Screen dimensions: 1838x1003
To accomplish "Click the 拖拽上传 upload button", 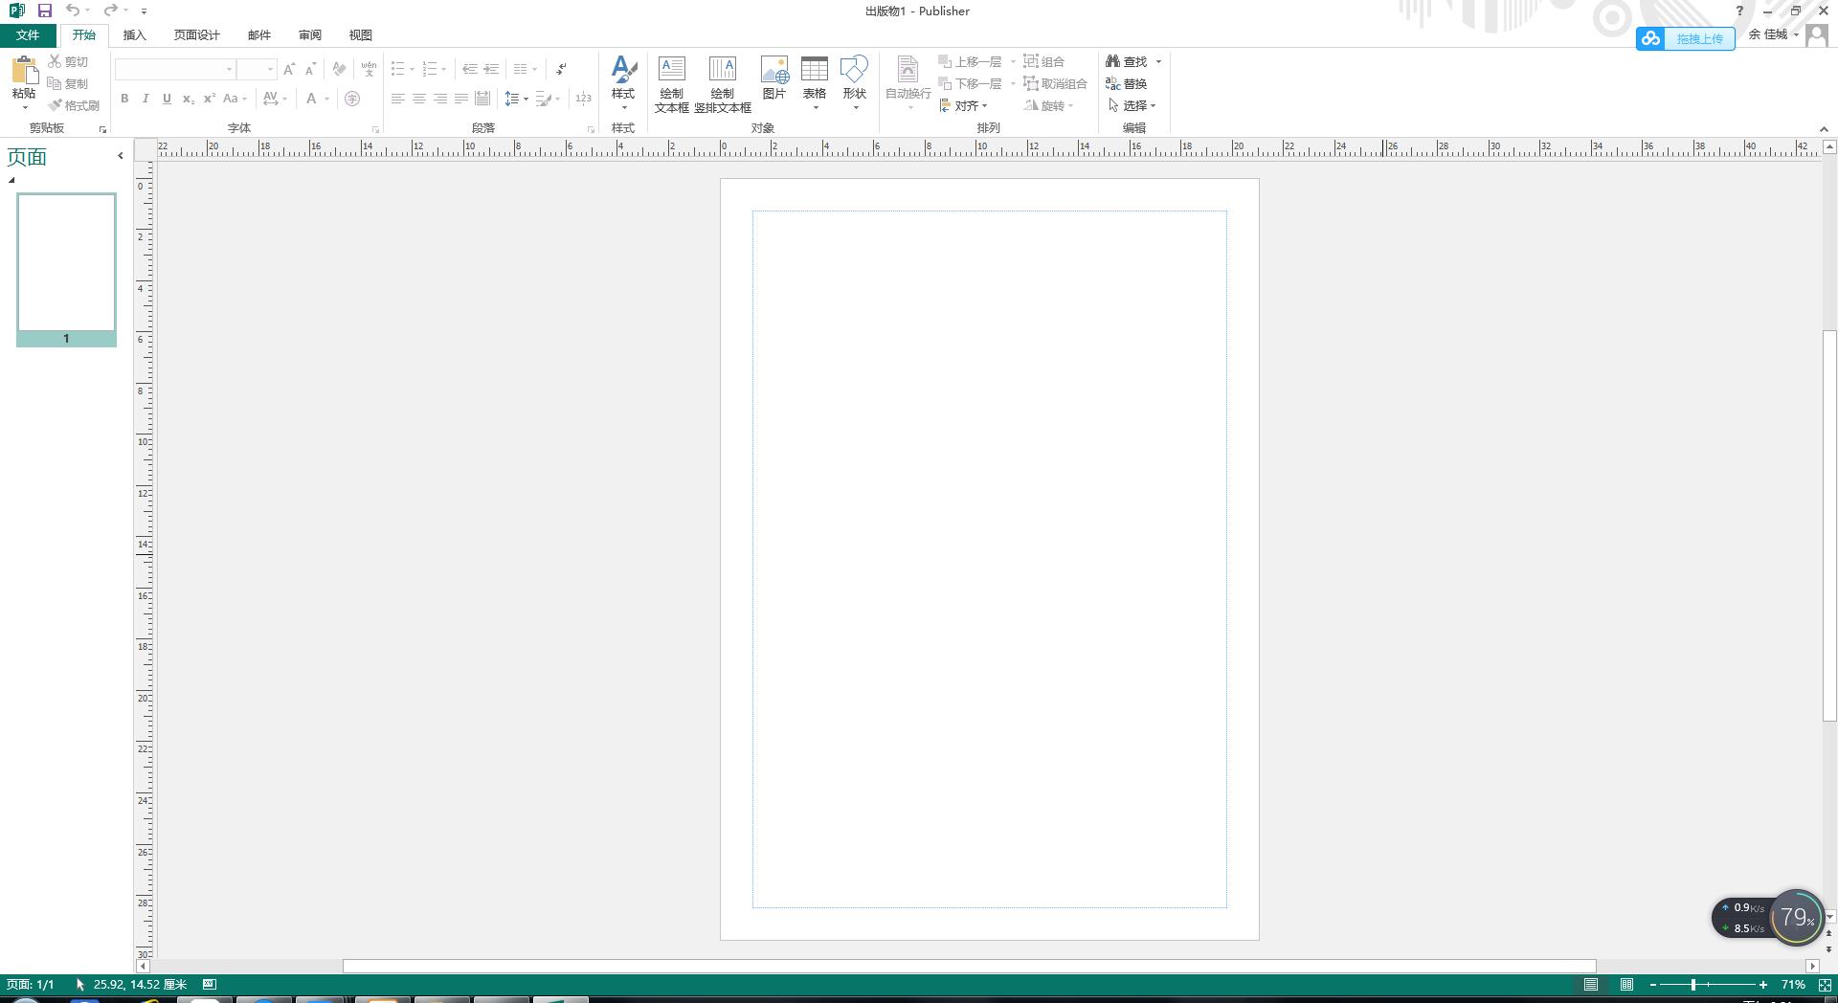I will (x=1686, y=38).
